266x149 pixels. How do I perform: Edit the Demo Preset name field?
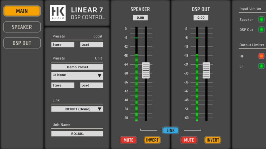pos(77,67)
